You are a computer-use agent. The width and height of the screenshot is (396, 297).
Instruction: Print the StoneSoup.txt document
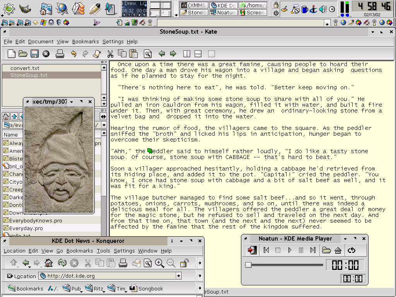point(60,53)
